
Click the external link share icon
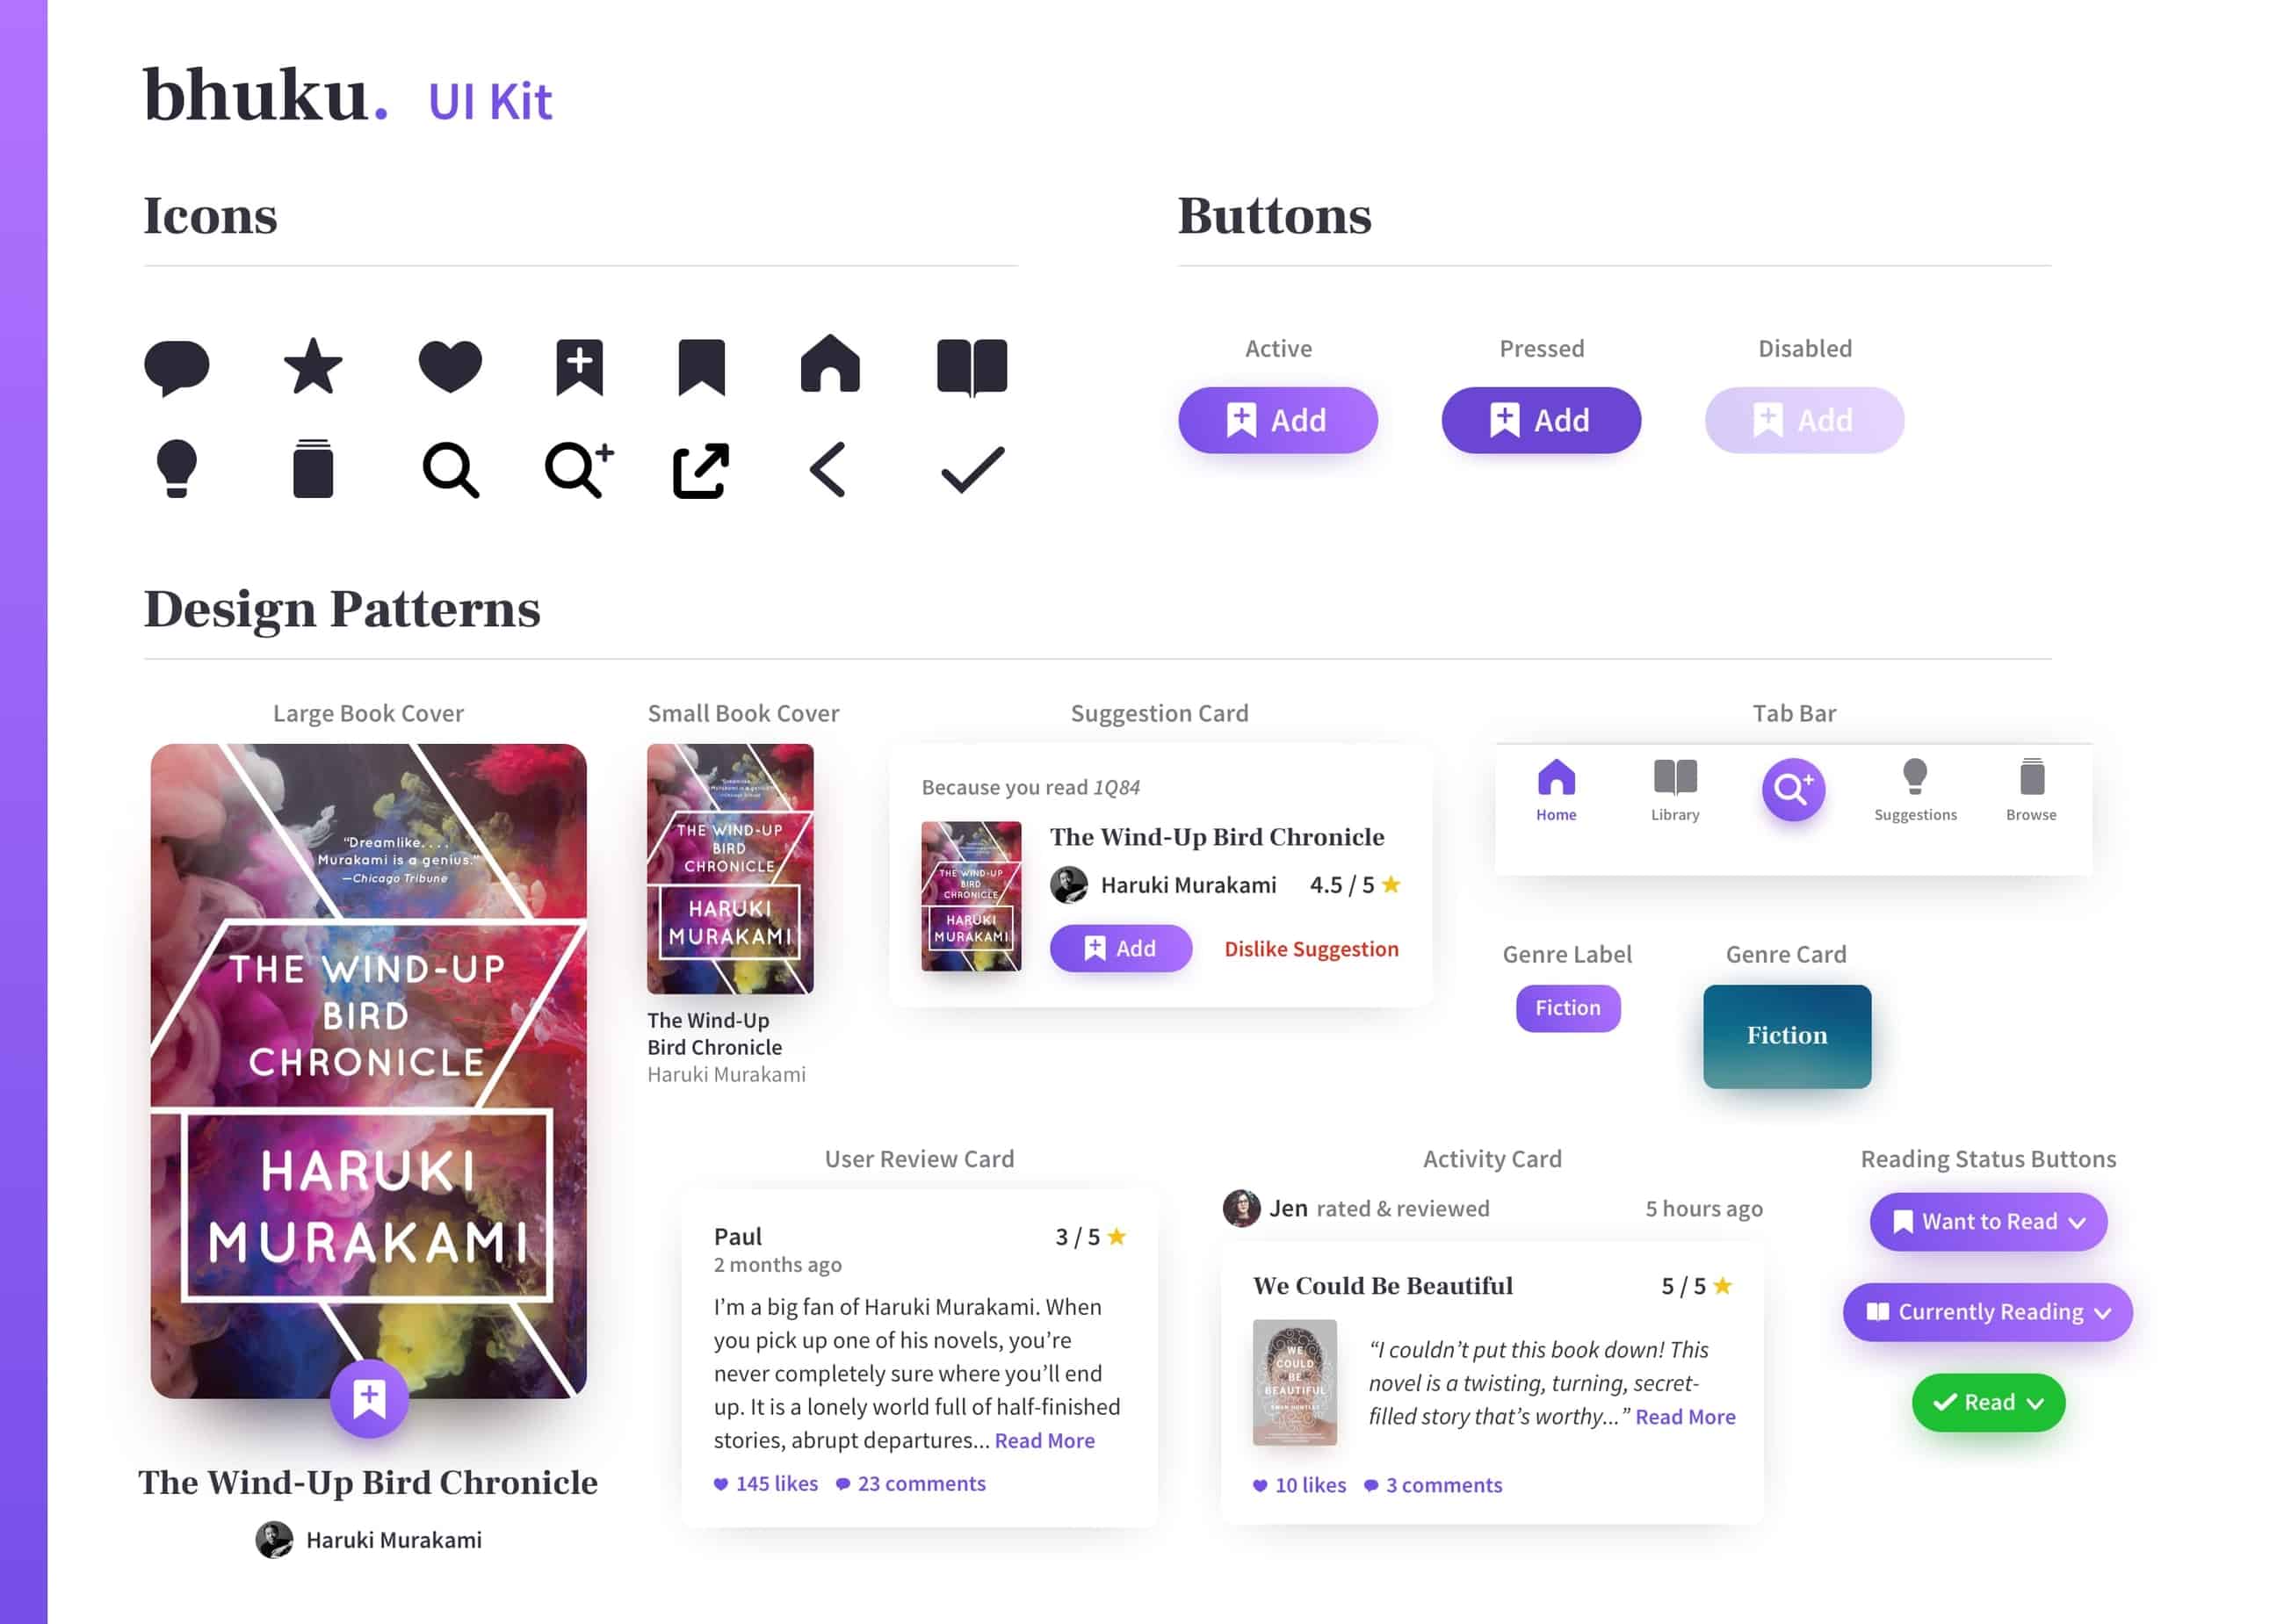(701, 470)
